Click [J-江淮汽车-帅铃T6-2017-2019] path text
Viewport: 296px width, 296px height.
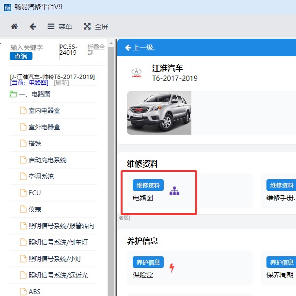coord(52,77)
